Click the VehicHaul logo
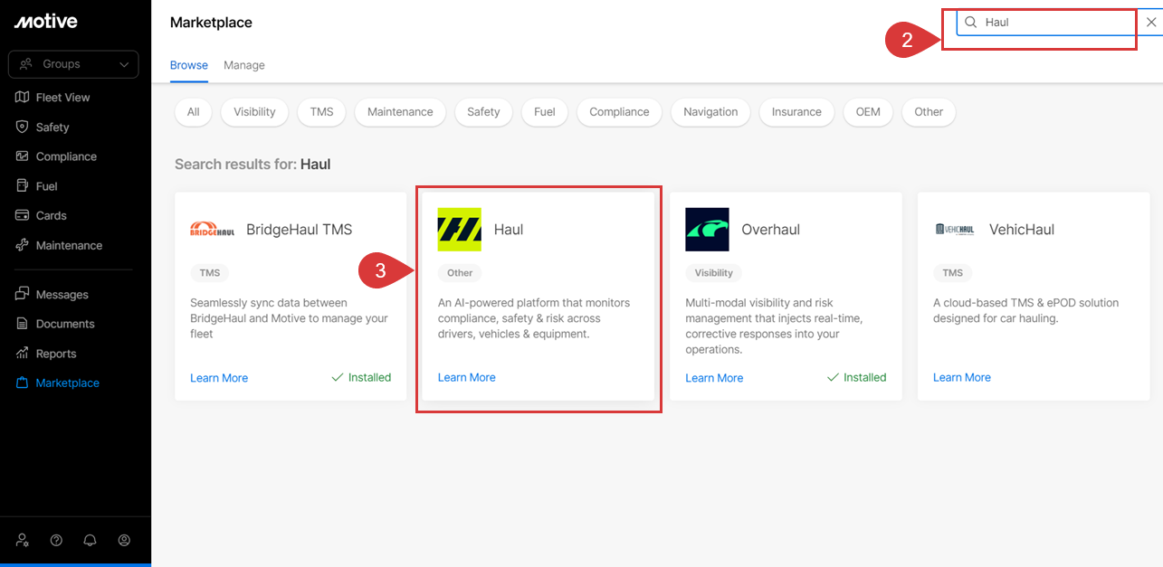 (x=955, y=230)
